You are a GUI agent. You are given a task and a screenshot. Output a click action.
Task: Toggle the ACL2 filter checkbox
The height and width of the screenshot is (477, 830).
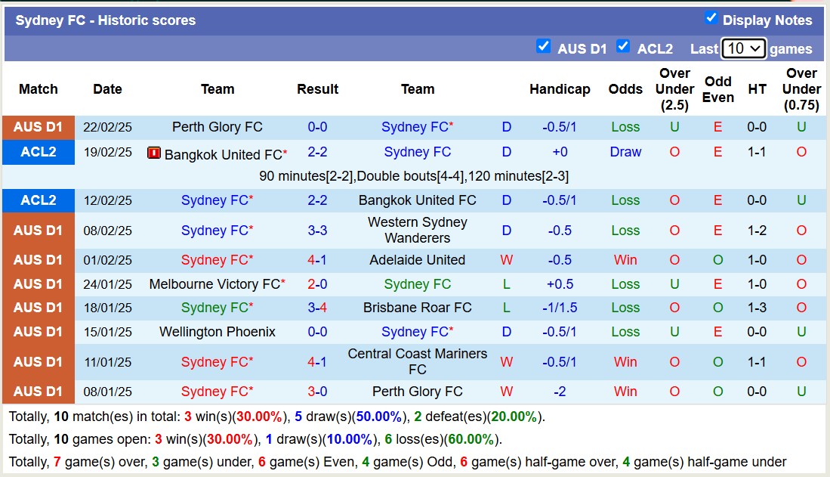click(x=624, y=46)
